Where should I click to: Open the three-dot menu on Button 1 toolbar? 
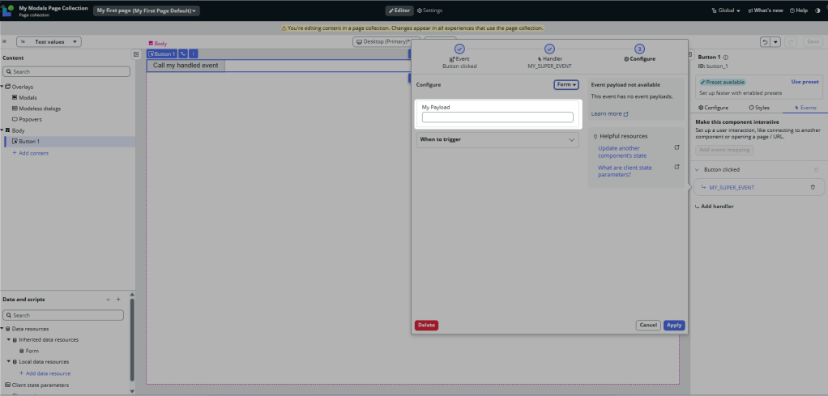pyautogui.click(x=193, y=53)
